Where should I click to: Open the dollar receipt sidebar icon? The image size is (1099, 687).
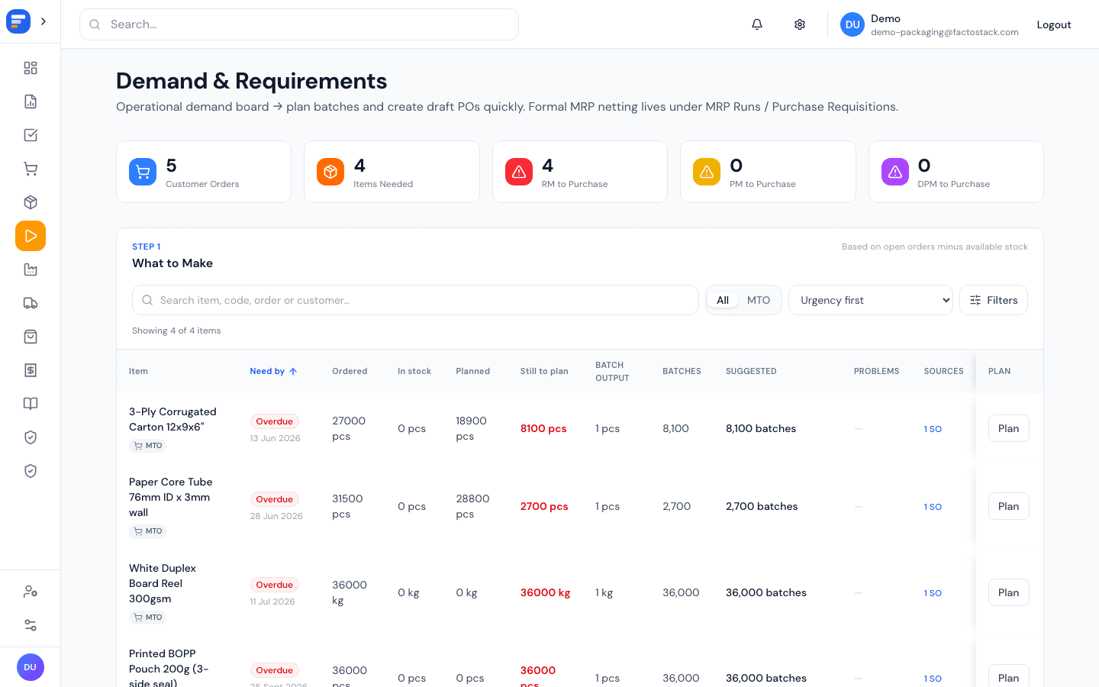pyautogui.click(x=31, y=370)
